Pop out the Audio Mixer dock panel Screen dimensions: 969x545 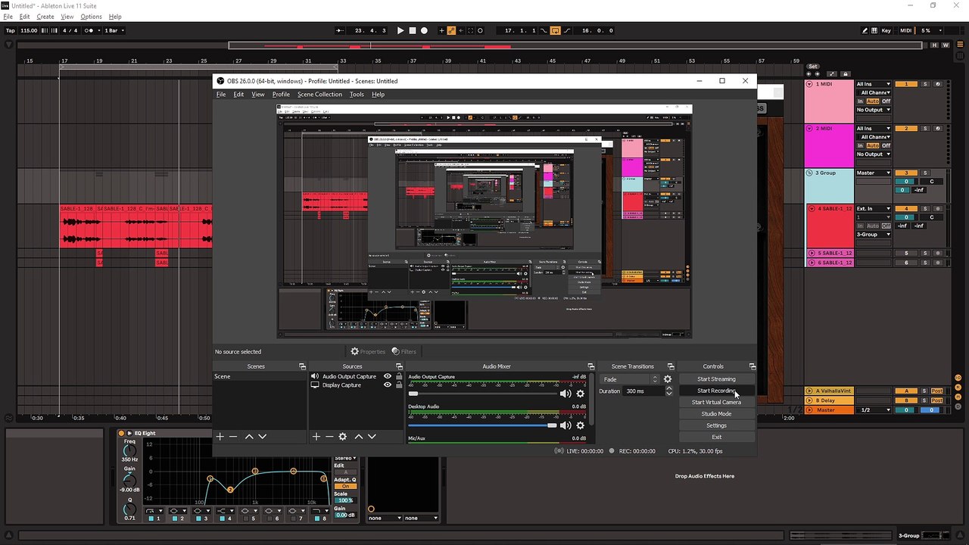pyautogui.click(x=590, y=366)
